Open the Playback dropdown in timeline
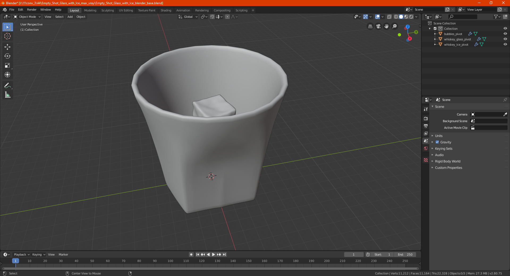 click(22, 255)
